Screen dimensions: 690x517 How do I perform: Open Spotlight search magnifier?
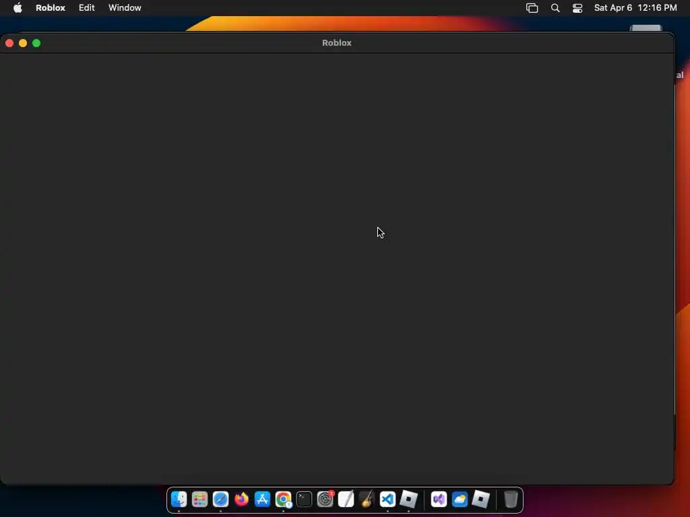[555, 8]
